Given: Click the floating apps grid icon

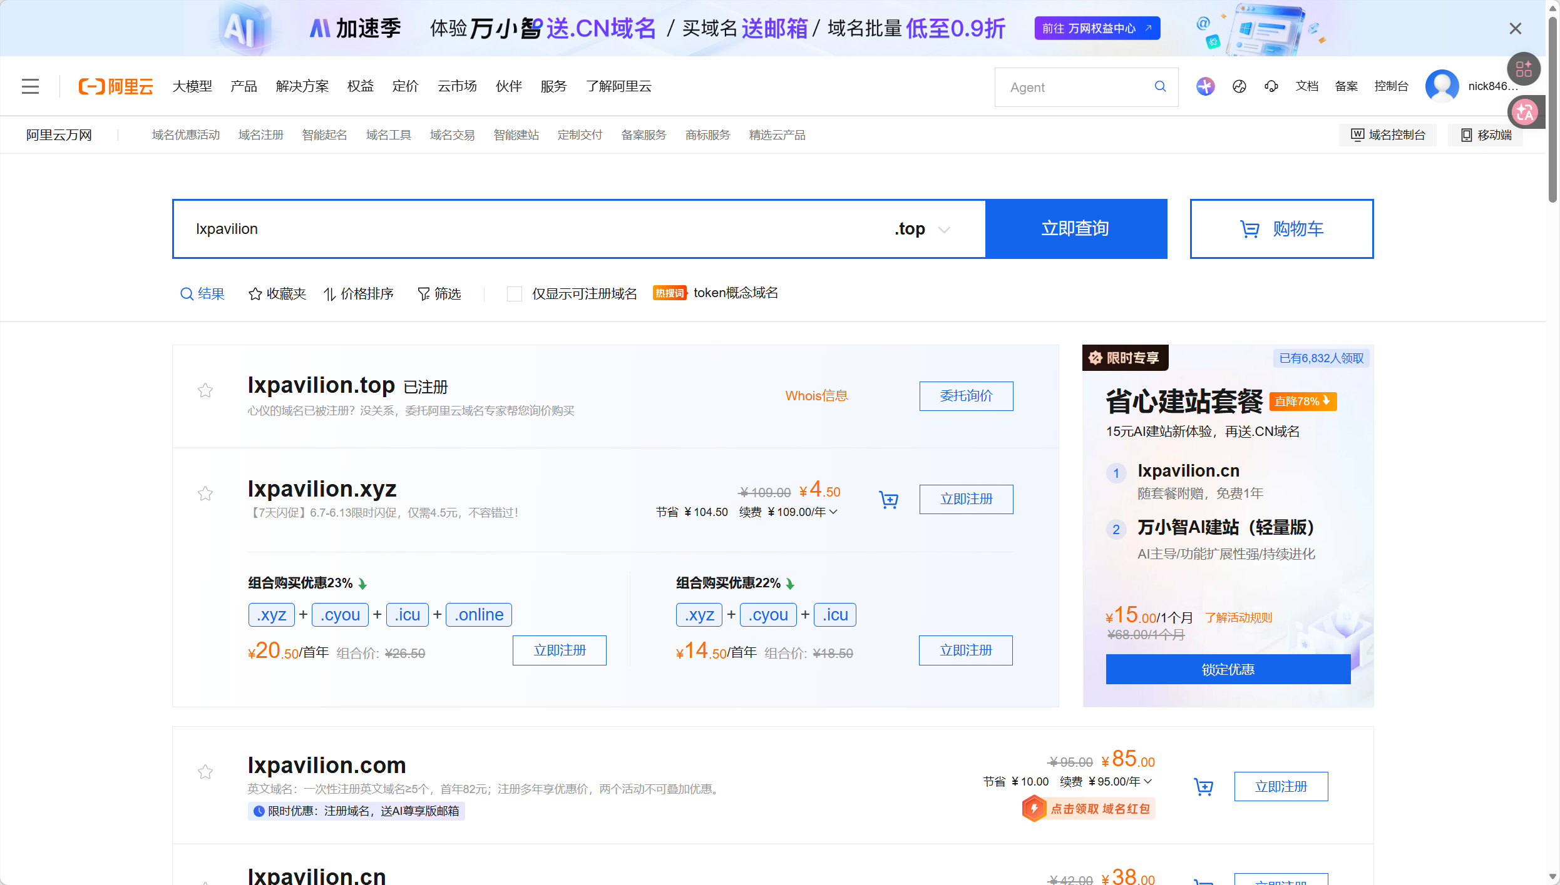Looking at the screenshot, I should [x=1524, y=69].
